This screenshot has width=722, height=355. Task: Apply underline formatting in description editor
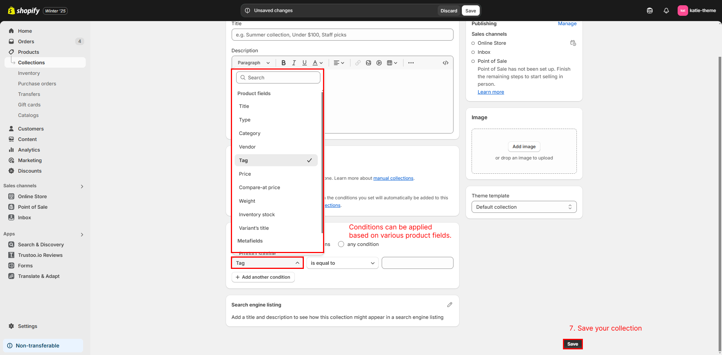(x=305, y=63)
